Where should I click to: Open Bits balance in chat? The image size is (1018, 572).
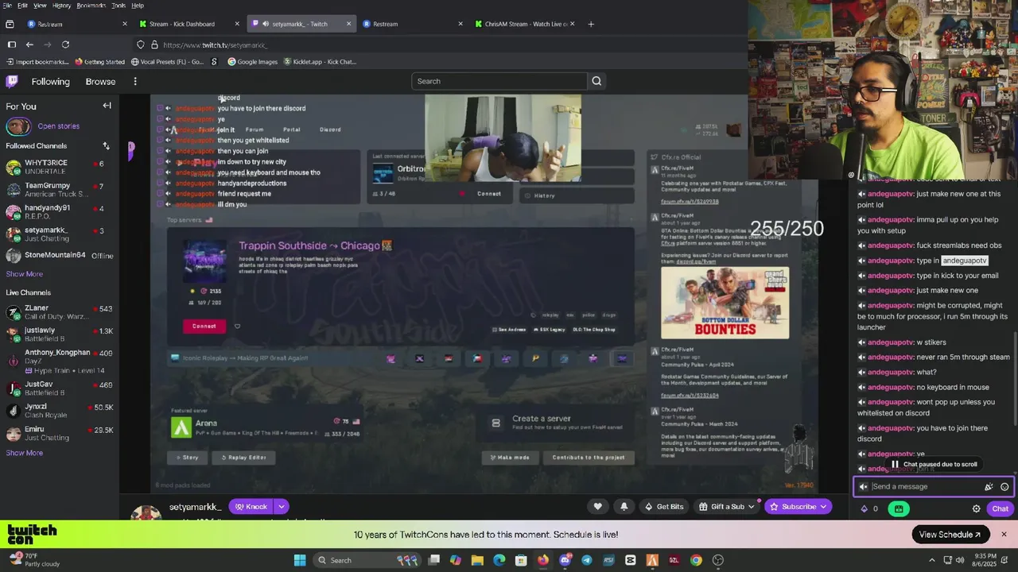[x=869, y=508]
